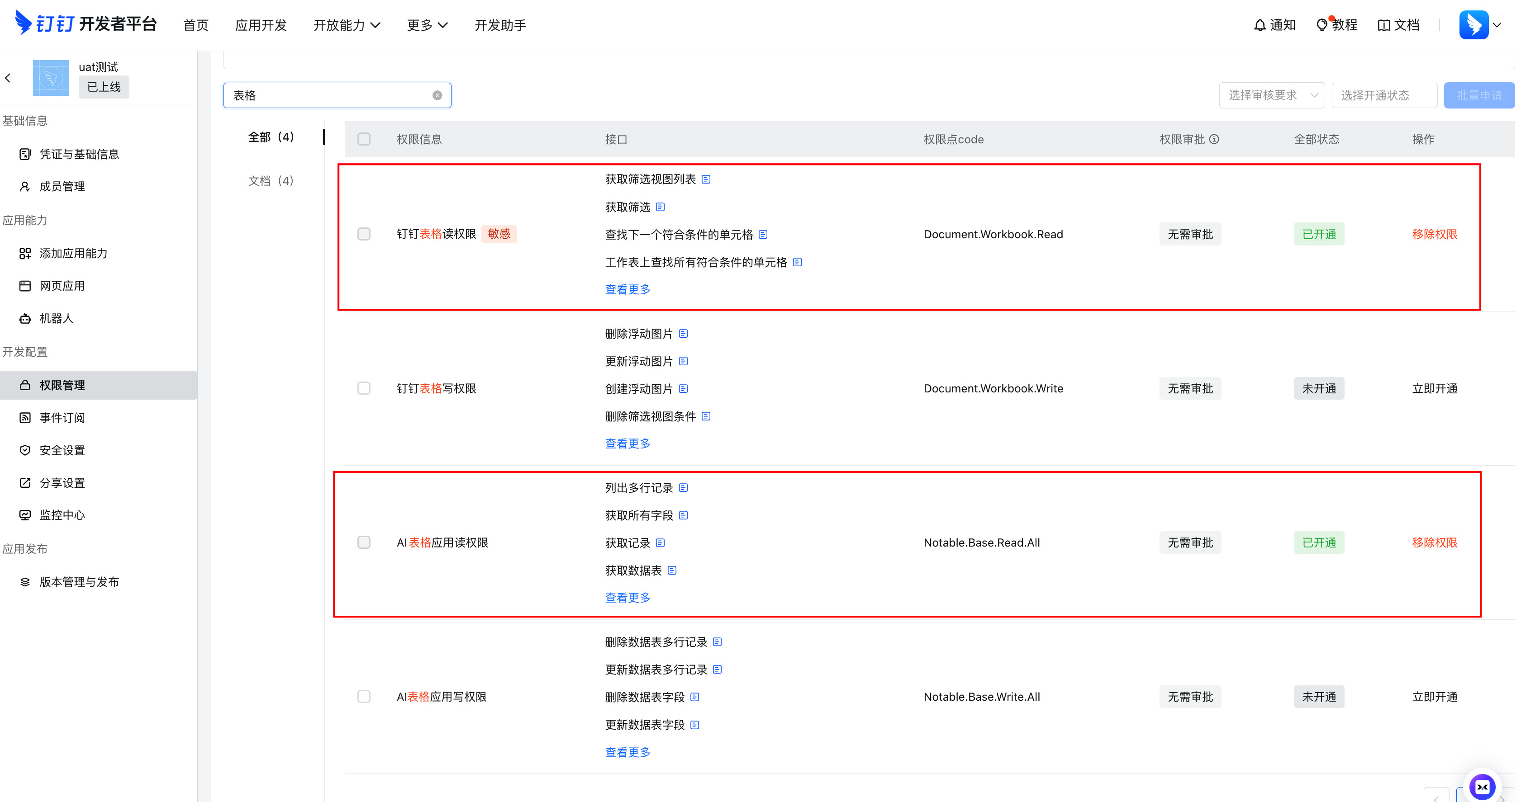Open 应用开发 in top navigation
Screen dimensions: 1521x802
261,25
